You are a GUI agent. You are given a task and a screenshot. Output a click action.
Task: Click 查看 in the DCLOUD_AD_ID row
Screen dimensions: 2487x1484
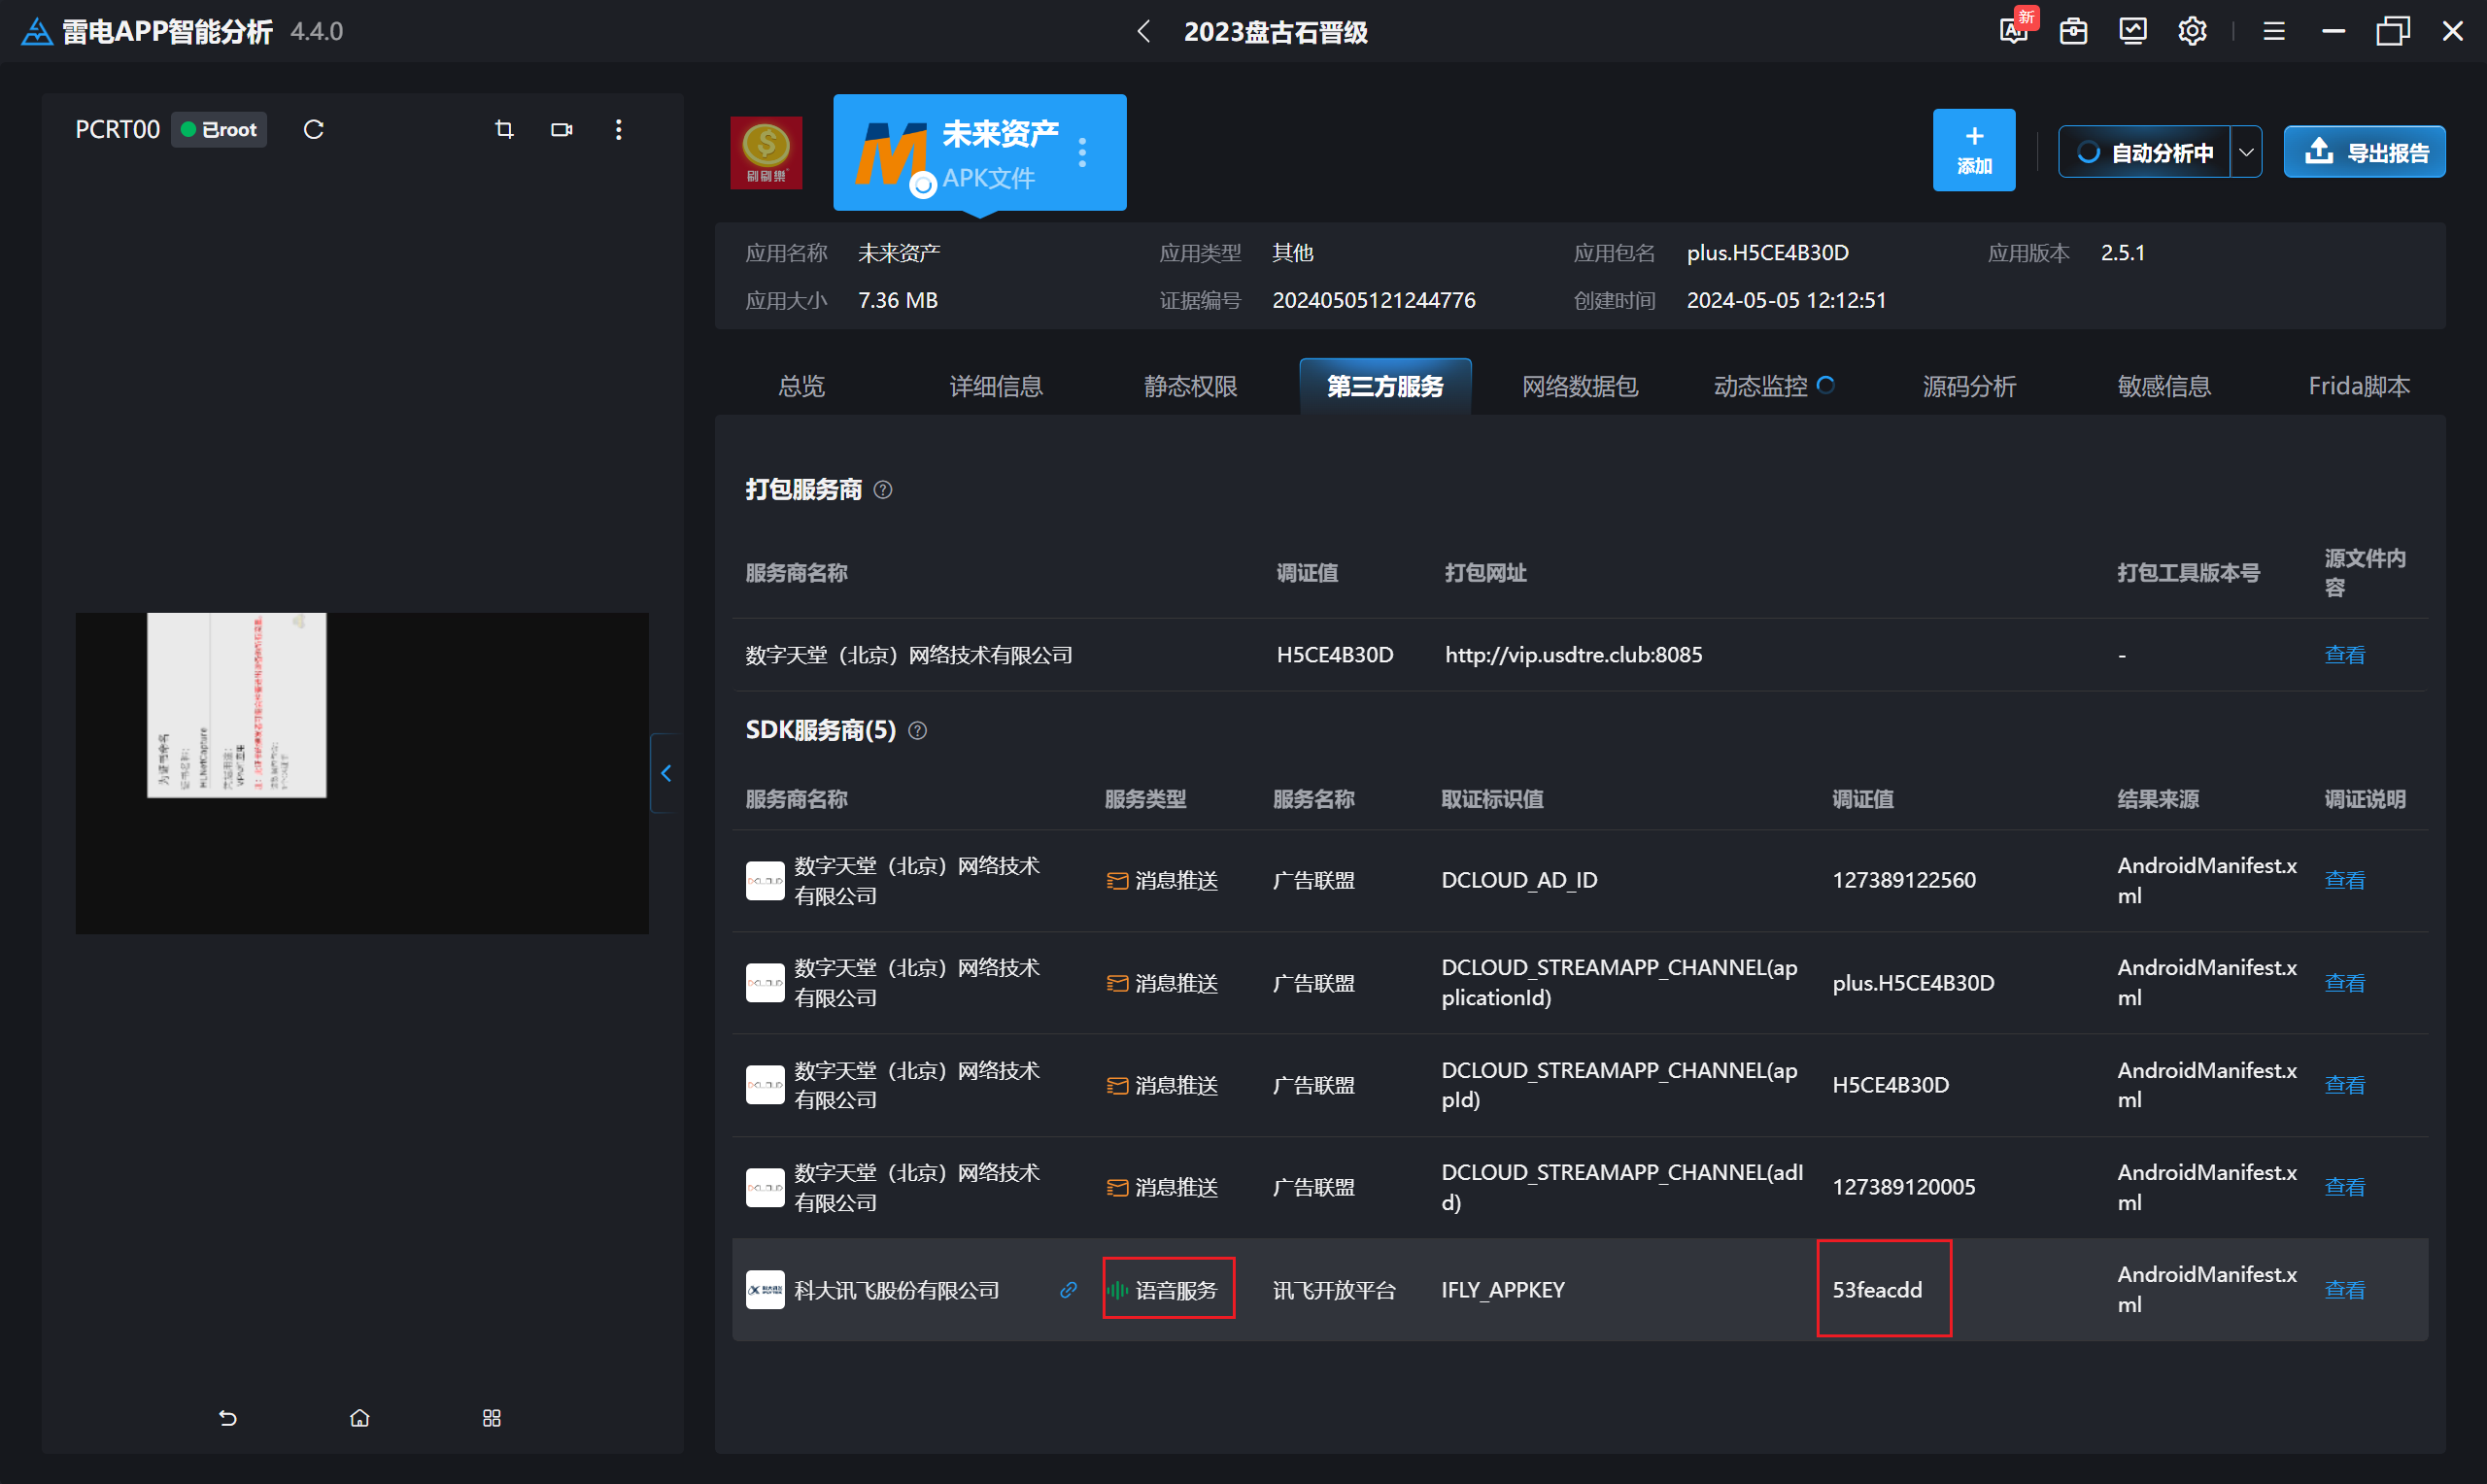[2345, 881]
